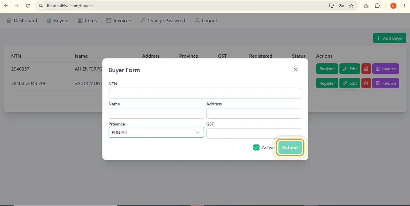Image resolution: width=410 pixels, height=206 pixels.
Task: Click the Name column header
Action: coord(81,56)
